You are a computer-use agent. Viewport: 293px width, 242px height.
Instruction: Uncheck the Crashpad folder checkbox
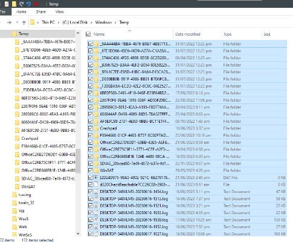click(x=91, y=128)
